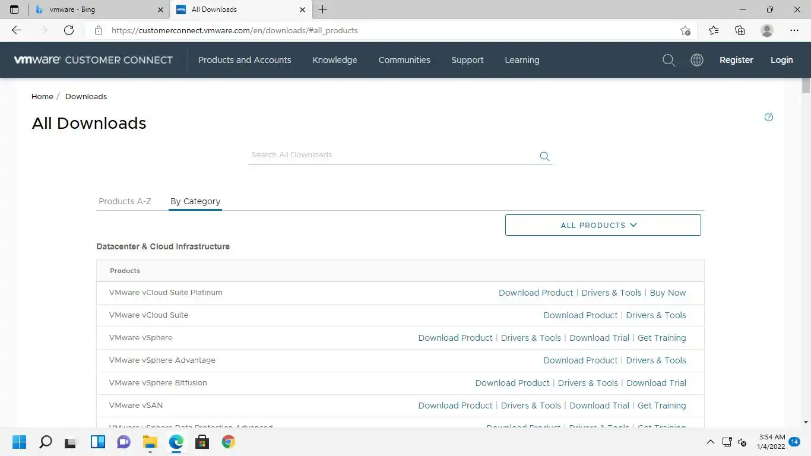Click the browser address bar URL
This screenshot has width=811, height=456.
tap(235, 30)
